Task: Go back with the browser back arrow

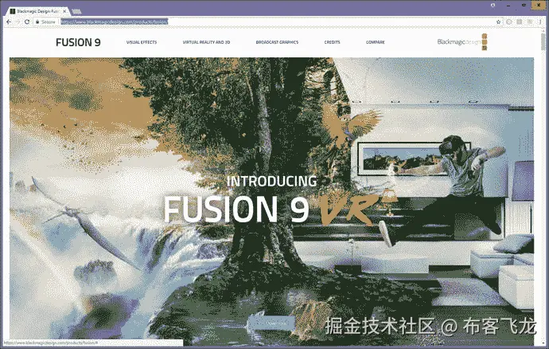Action: pos(9,22)
